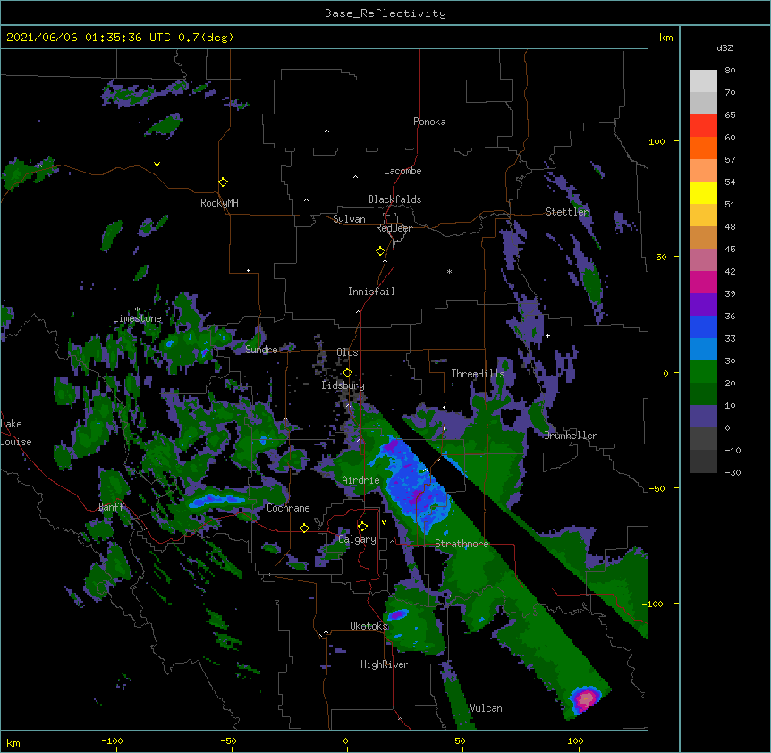The width and height of the screenshot is (771, 753).
Task: Select the yellow 54 dBZ legend swatch
Action: pos(703,192)
